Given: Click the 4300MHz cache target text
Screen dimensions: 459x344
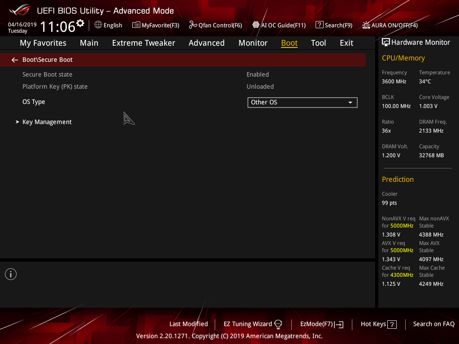Looking at the screenshot, I should click(x=402, y=275).
